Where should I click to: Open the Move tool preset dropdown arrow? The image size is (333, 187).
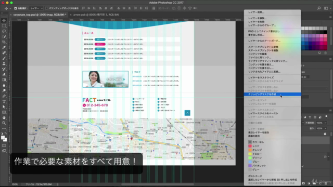click(x=10, y=8)
